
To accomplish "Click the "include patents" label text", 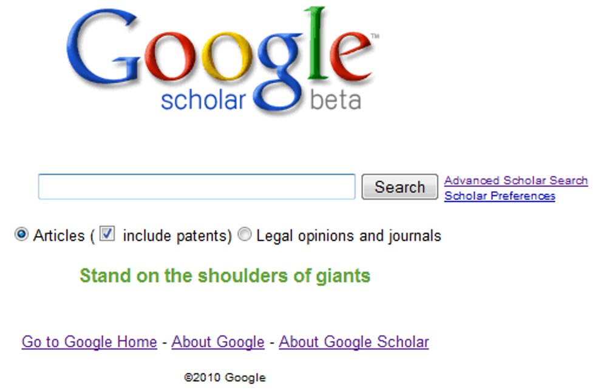I will click(175, 235).
